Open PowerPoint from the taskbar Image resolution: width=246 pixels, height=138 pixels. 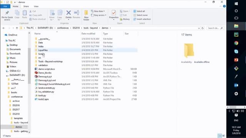click(x=236, y=60)
